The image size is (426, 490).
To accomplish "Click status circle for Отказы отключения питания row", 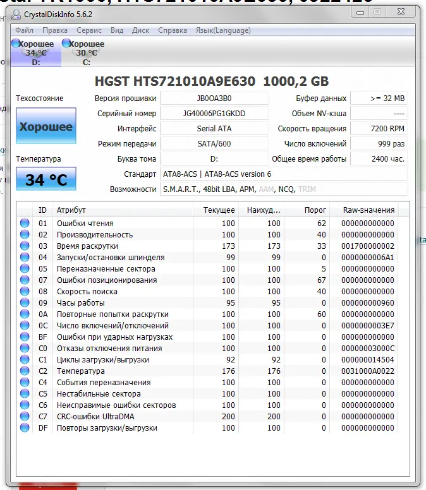I will point(25,348).
